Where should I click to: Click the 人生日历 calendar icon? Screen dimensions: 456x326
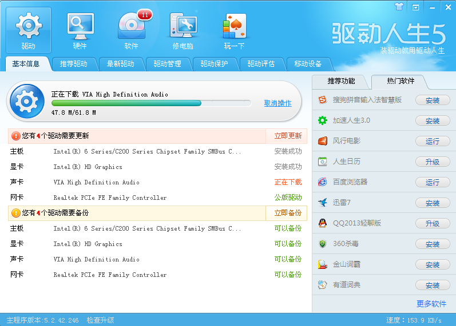coord(323,162)
